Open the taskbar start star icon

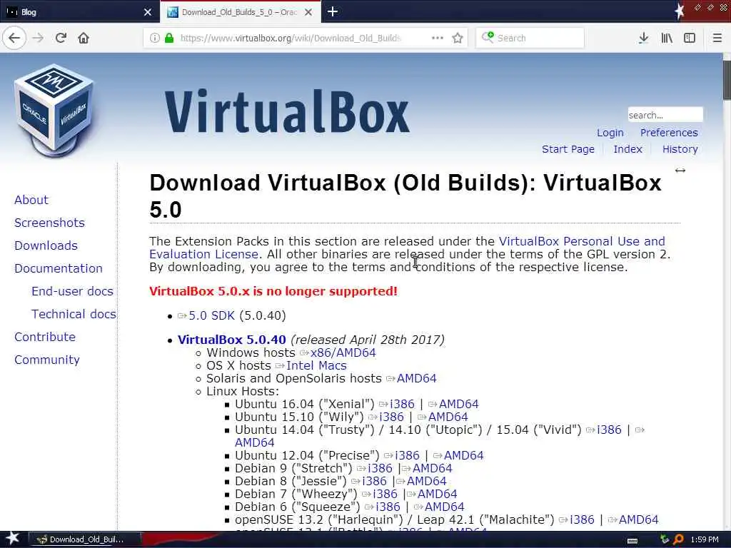pyautogui.click(x=13, y=539)
